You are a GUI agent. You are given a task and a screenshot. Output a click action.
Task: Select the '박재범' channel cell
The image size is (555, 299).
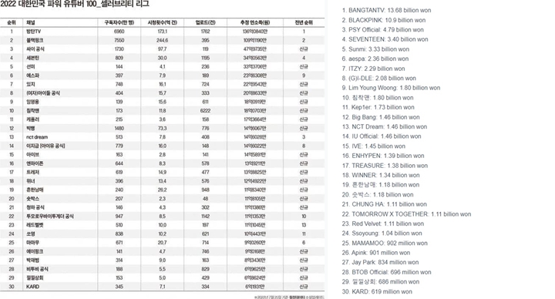pos(32,260)
